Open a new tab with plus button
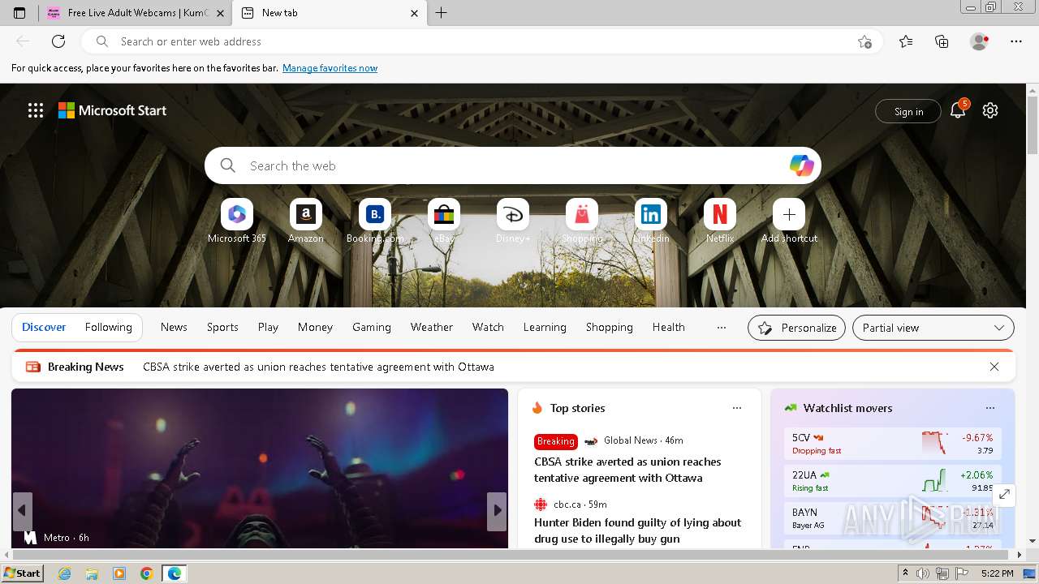 point(441,13)
